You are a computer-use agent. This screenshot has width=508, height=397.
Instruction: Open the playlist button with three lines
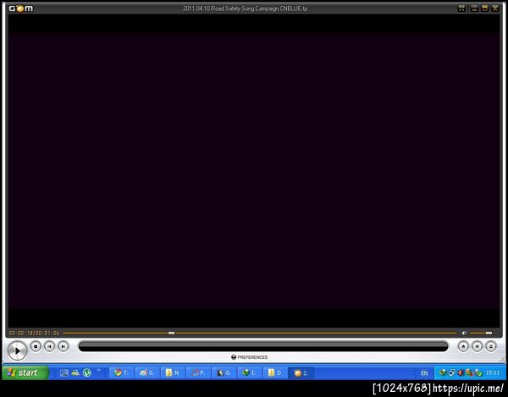(491, 346)
